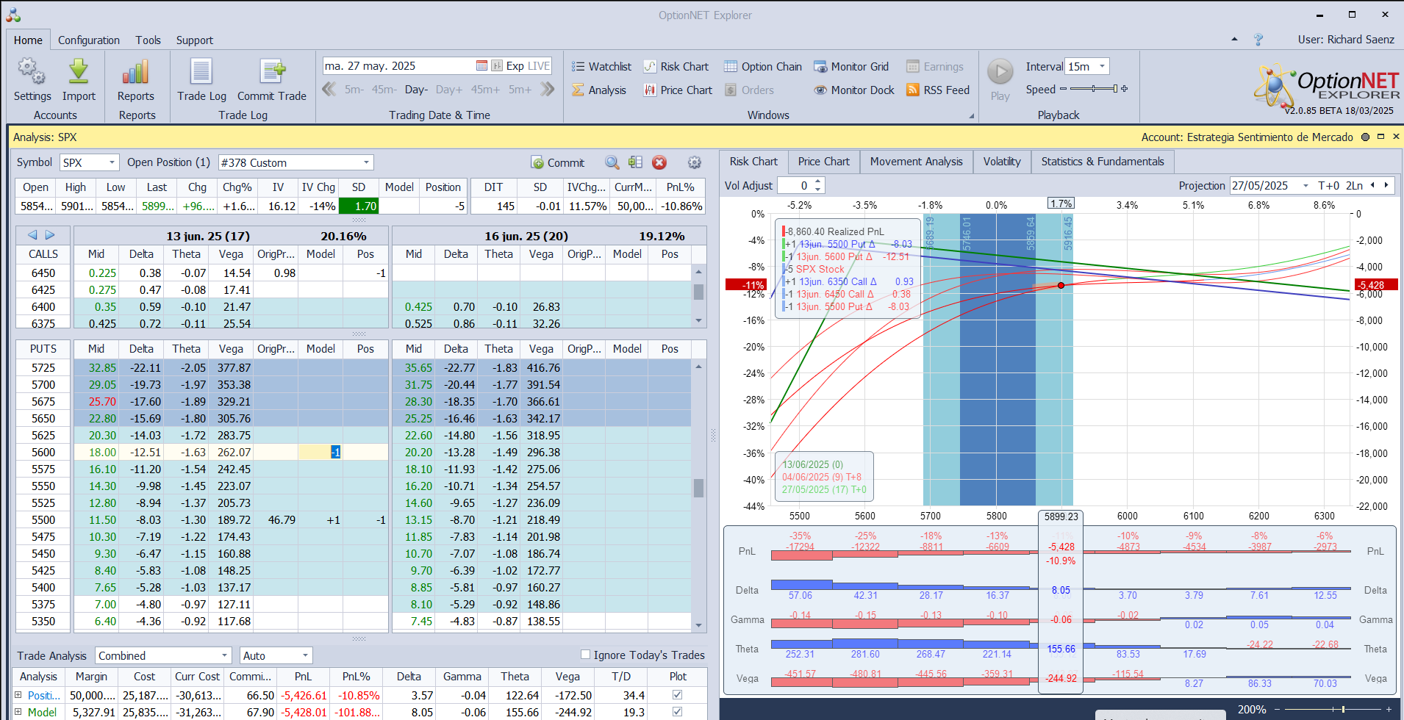Switch to the Tools ribbon tab
Screen dimensions: 1404x720
(148, 40)
